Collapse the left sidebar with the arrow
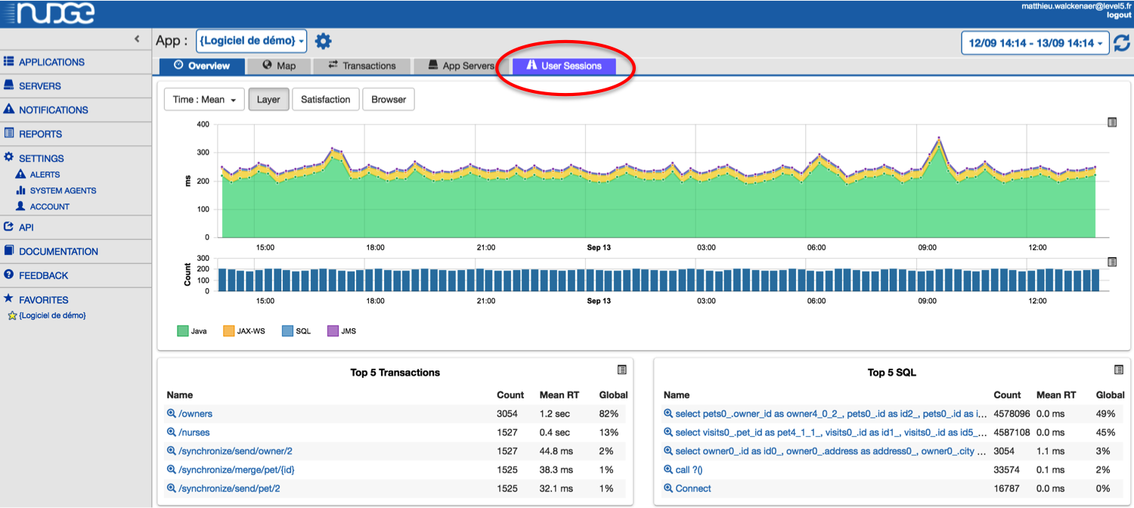 pos(137,38)
